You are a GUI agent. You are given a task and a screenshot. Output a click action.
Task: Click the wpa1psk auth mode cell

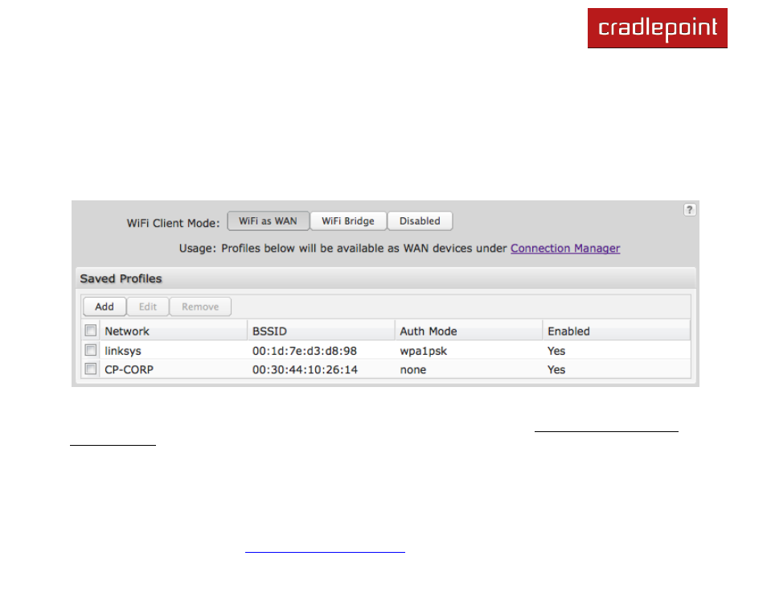tap(424, 351)
